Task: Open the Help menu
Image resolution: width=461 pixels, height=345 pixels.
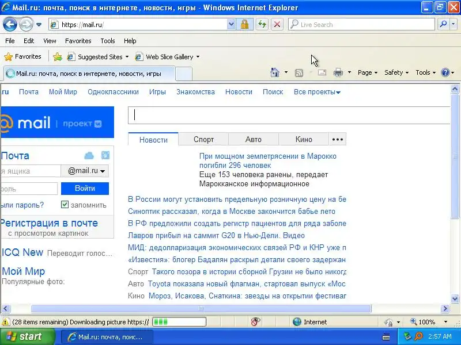Action: pyautogui.click(x=130, y=41)
